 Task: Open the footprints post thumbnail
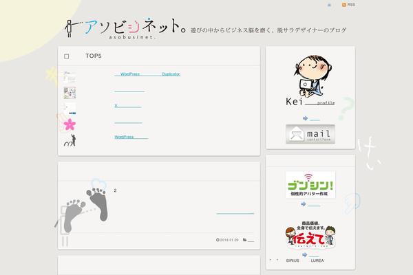(x=85, y=210)
